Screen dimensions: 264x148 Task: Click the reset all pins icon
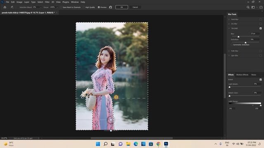click(x=111, y=7)
